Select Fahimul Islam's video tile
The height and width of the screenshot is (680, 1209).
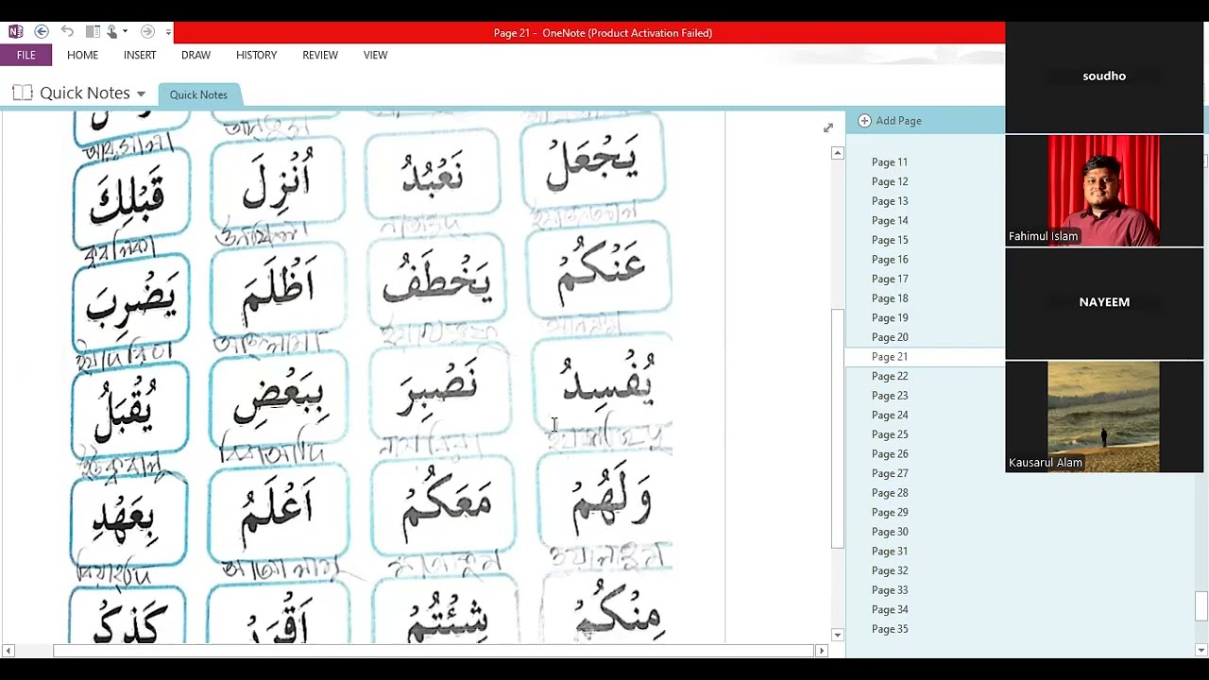1104,190
